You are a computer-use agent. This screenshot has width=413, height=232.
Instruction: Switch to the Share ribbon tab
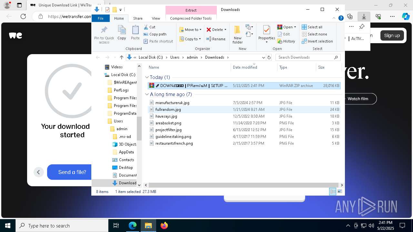(x=138, y=18)
